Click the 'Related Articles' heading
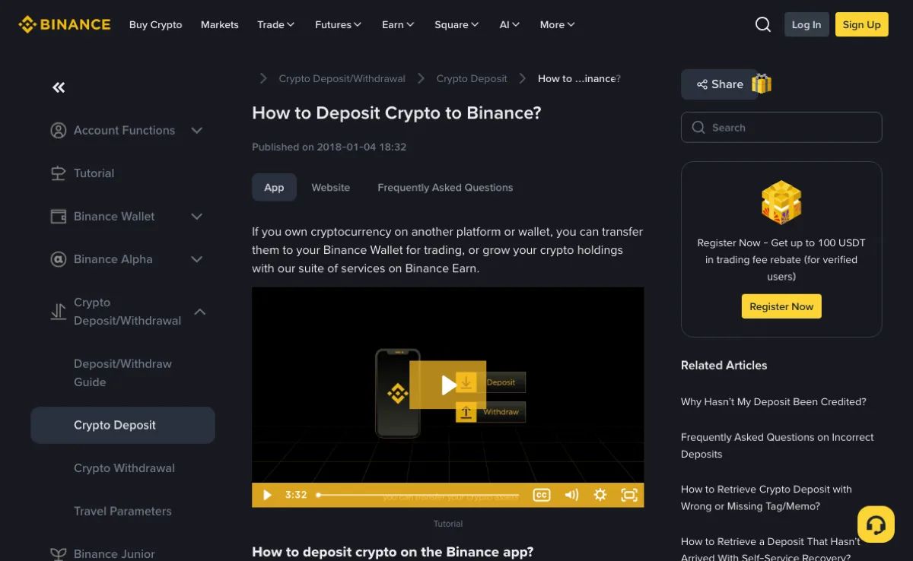 [724, 365]
